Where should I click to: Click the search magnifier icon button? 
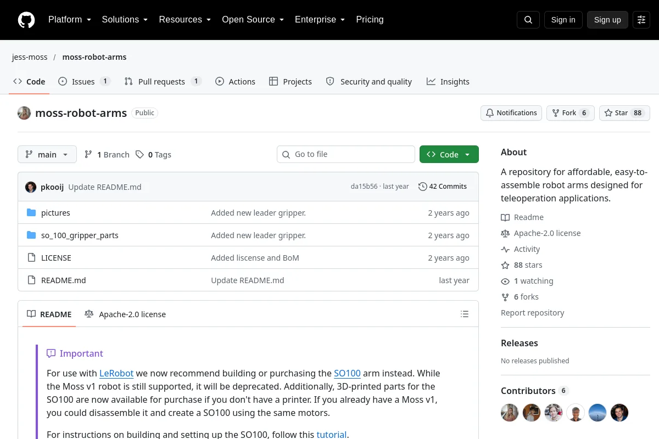tap(528, 20)
